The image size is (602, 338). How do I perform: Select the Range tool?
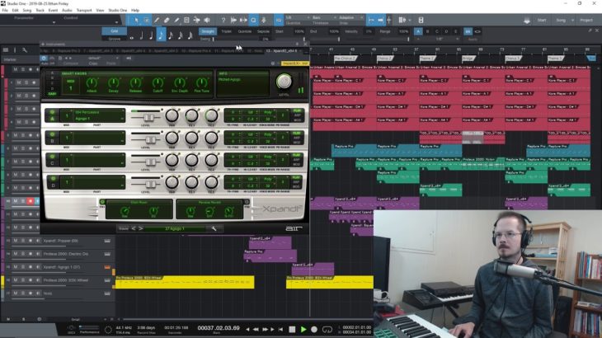[146, 20]
